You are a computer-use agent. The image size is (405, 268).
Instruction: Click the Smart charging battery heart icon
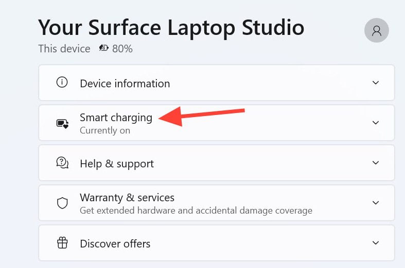[62, 123]
